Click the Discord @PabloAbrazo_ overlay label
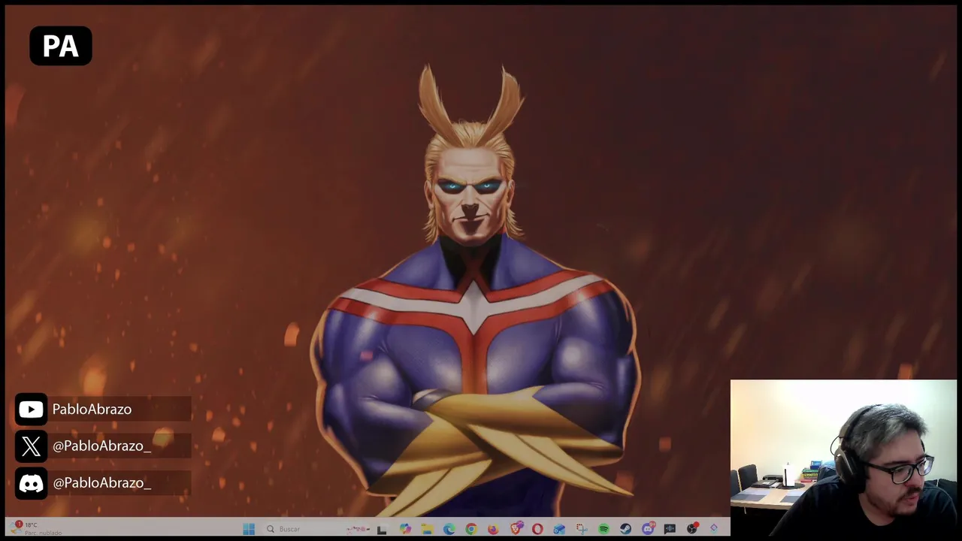962x541 pixels. pos(103,483)
